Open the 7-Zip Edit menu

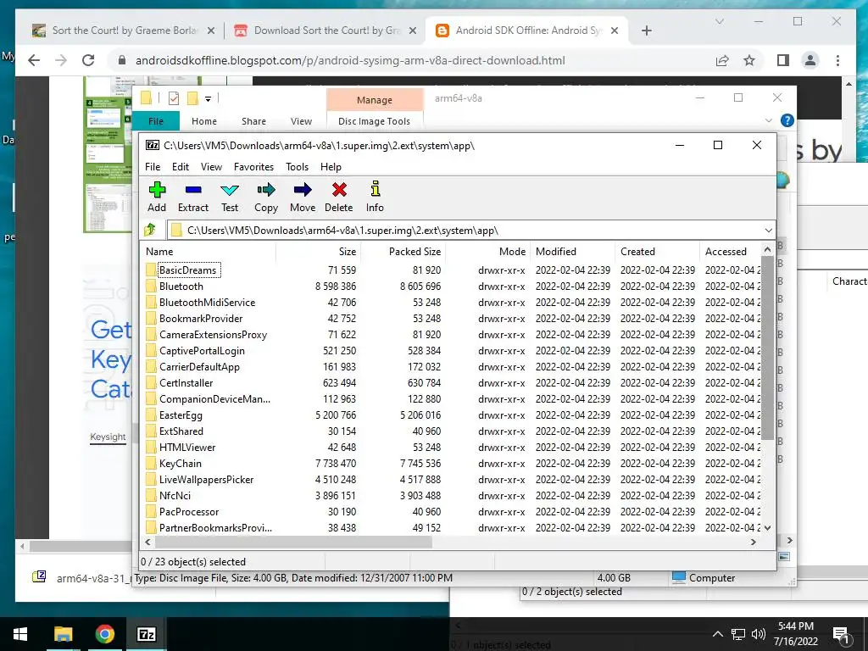click(x=181, y=167)
